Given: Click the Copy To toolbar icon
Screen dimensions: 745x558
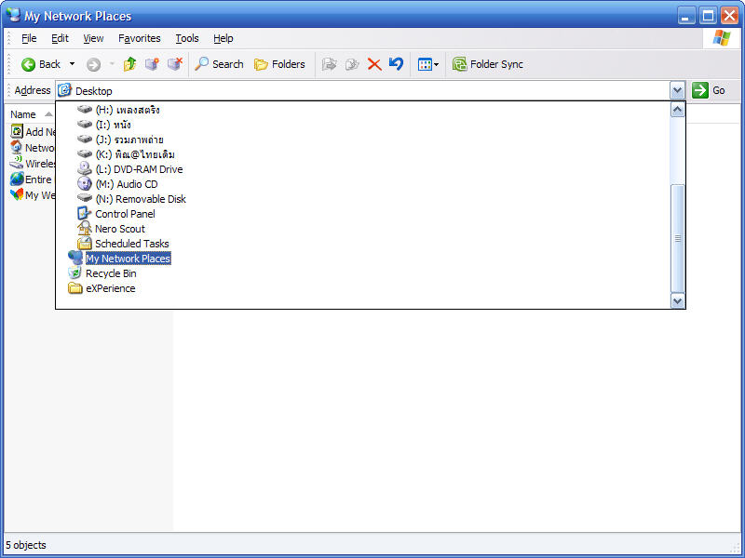Looking at the screenshot, I should pyautogui.click(x=352, y=64).
